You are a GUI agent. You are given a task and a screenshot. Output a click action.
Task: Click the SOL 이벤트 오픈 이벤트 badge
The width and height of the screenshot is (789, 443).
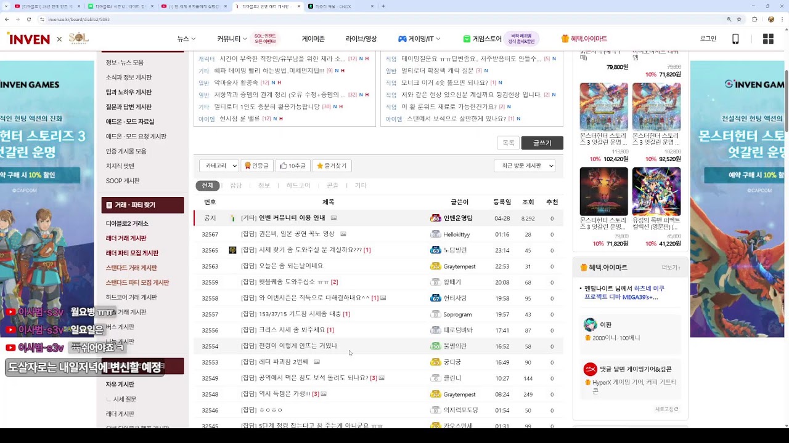[265, 39]
